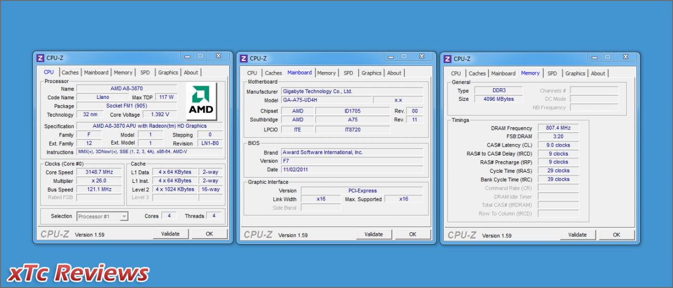The width and height of the screenshot is (673, 288).
Task: Click the CPU-Z icon in the middle window title bar
Action: (x=244, y=58)
